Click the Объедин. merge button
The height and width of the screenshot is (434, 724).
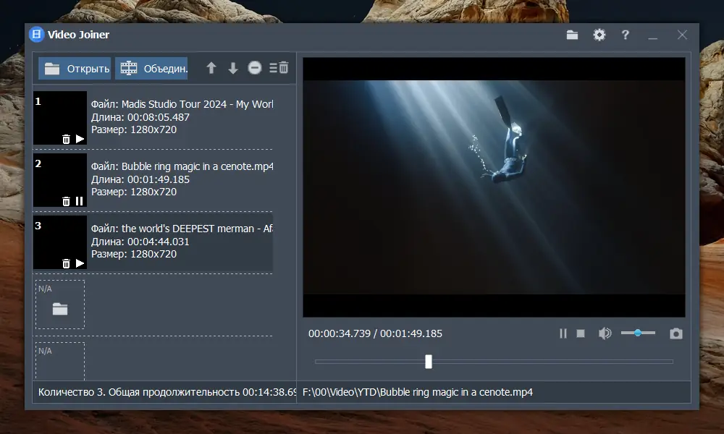[x=151, y=68]
